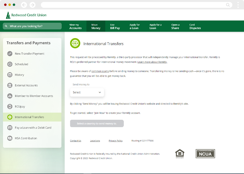Click the Redwood Credit Union logo
Image resolution: width=244 pixels, height=174 pixels.
pyautogui.click(x=26, y=15)
